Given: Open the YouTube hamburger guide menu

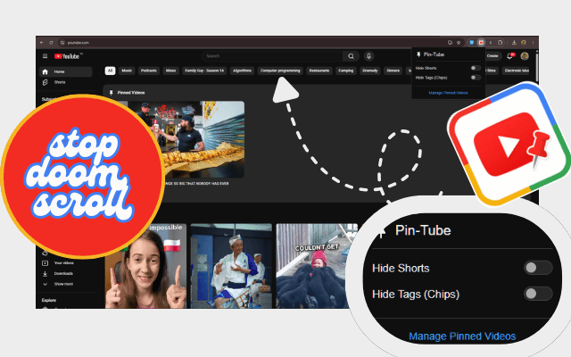Looking at the screenshot, I should [x=46, y=56].
